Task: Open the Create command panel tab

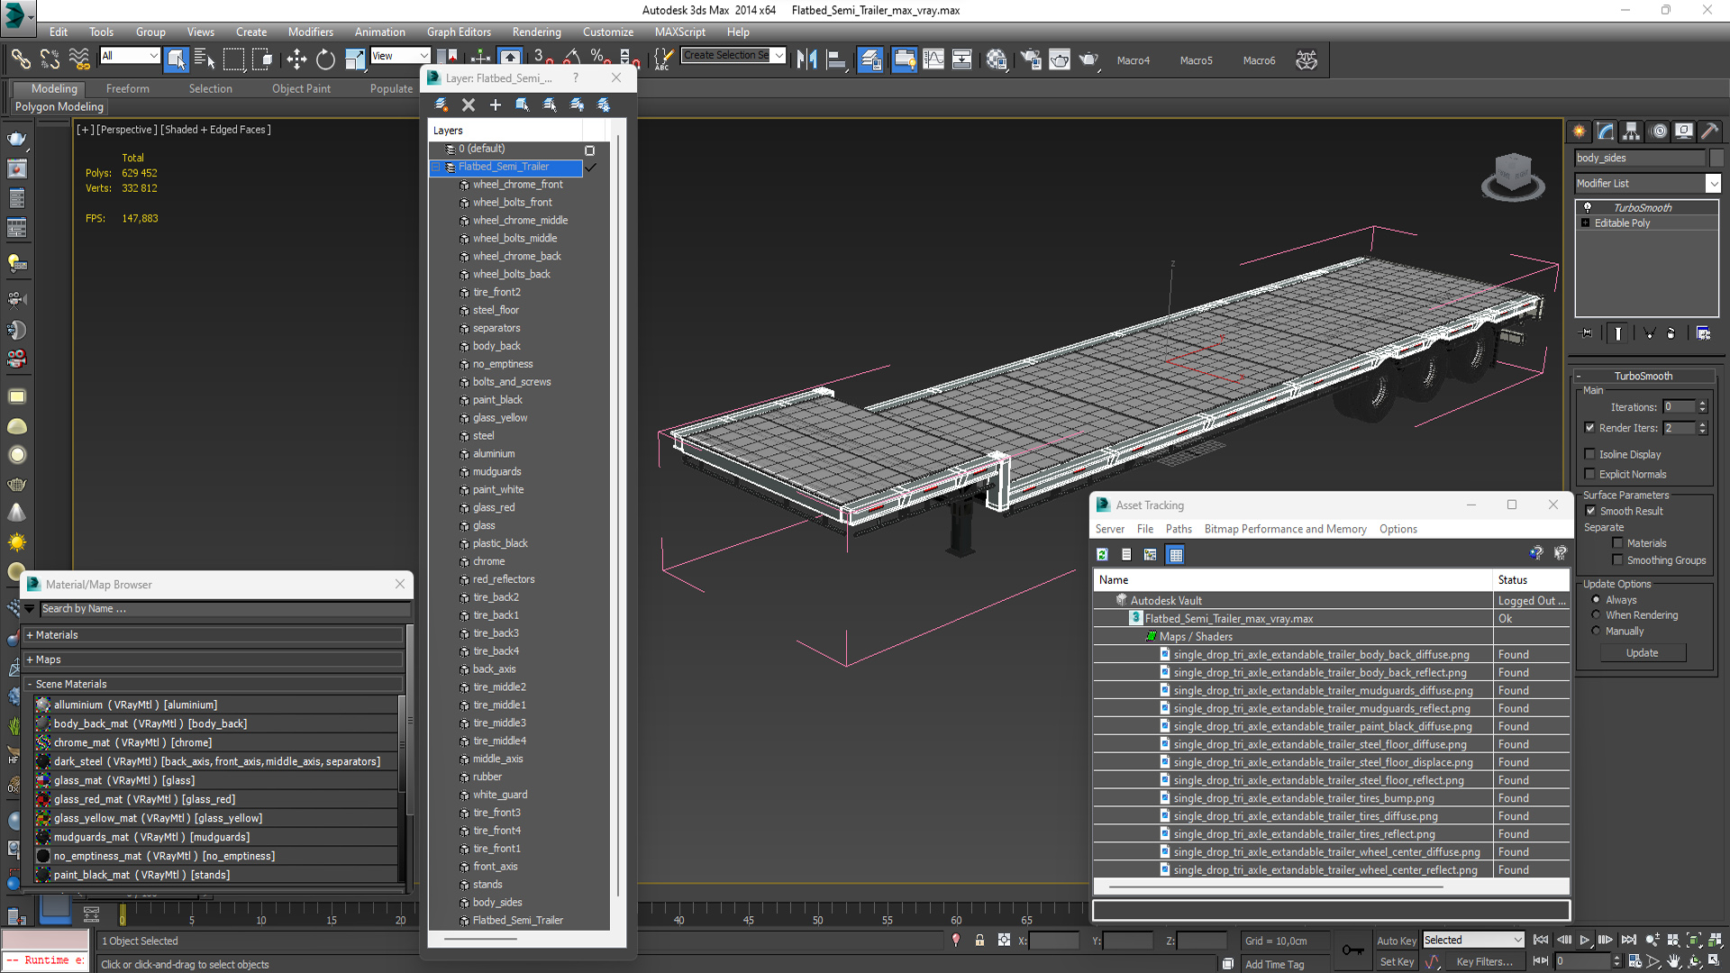Action: [x=1580, y=132]
